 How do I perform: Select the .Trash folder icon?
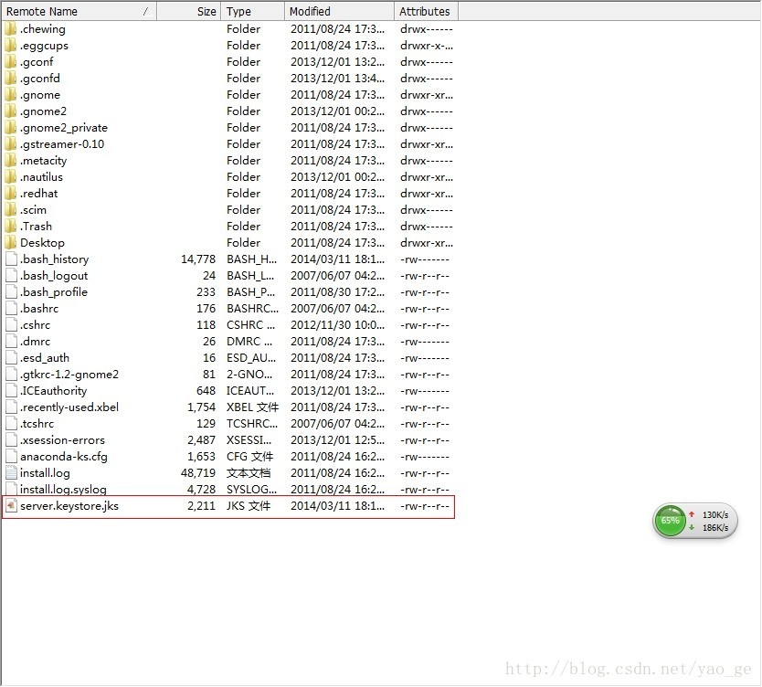click(x=11, y=227)
